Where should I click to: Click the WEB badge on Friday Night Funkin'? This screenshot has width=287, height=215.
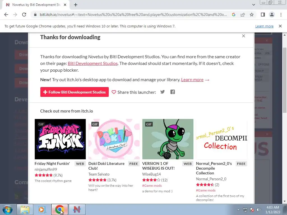coord(80,164)
